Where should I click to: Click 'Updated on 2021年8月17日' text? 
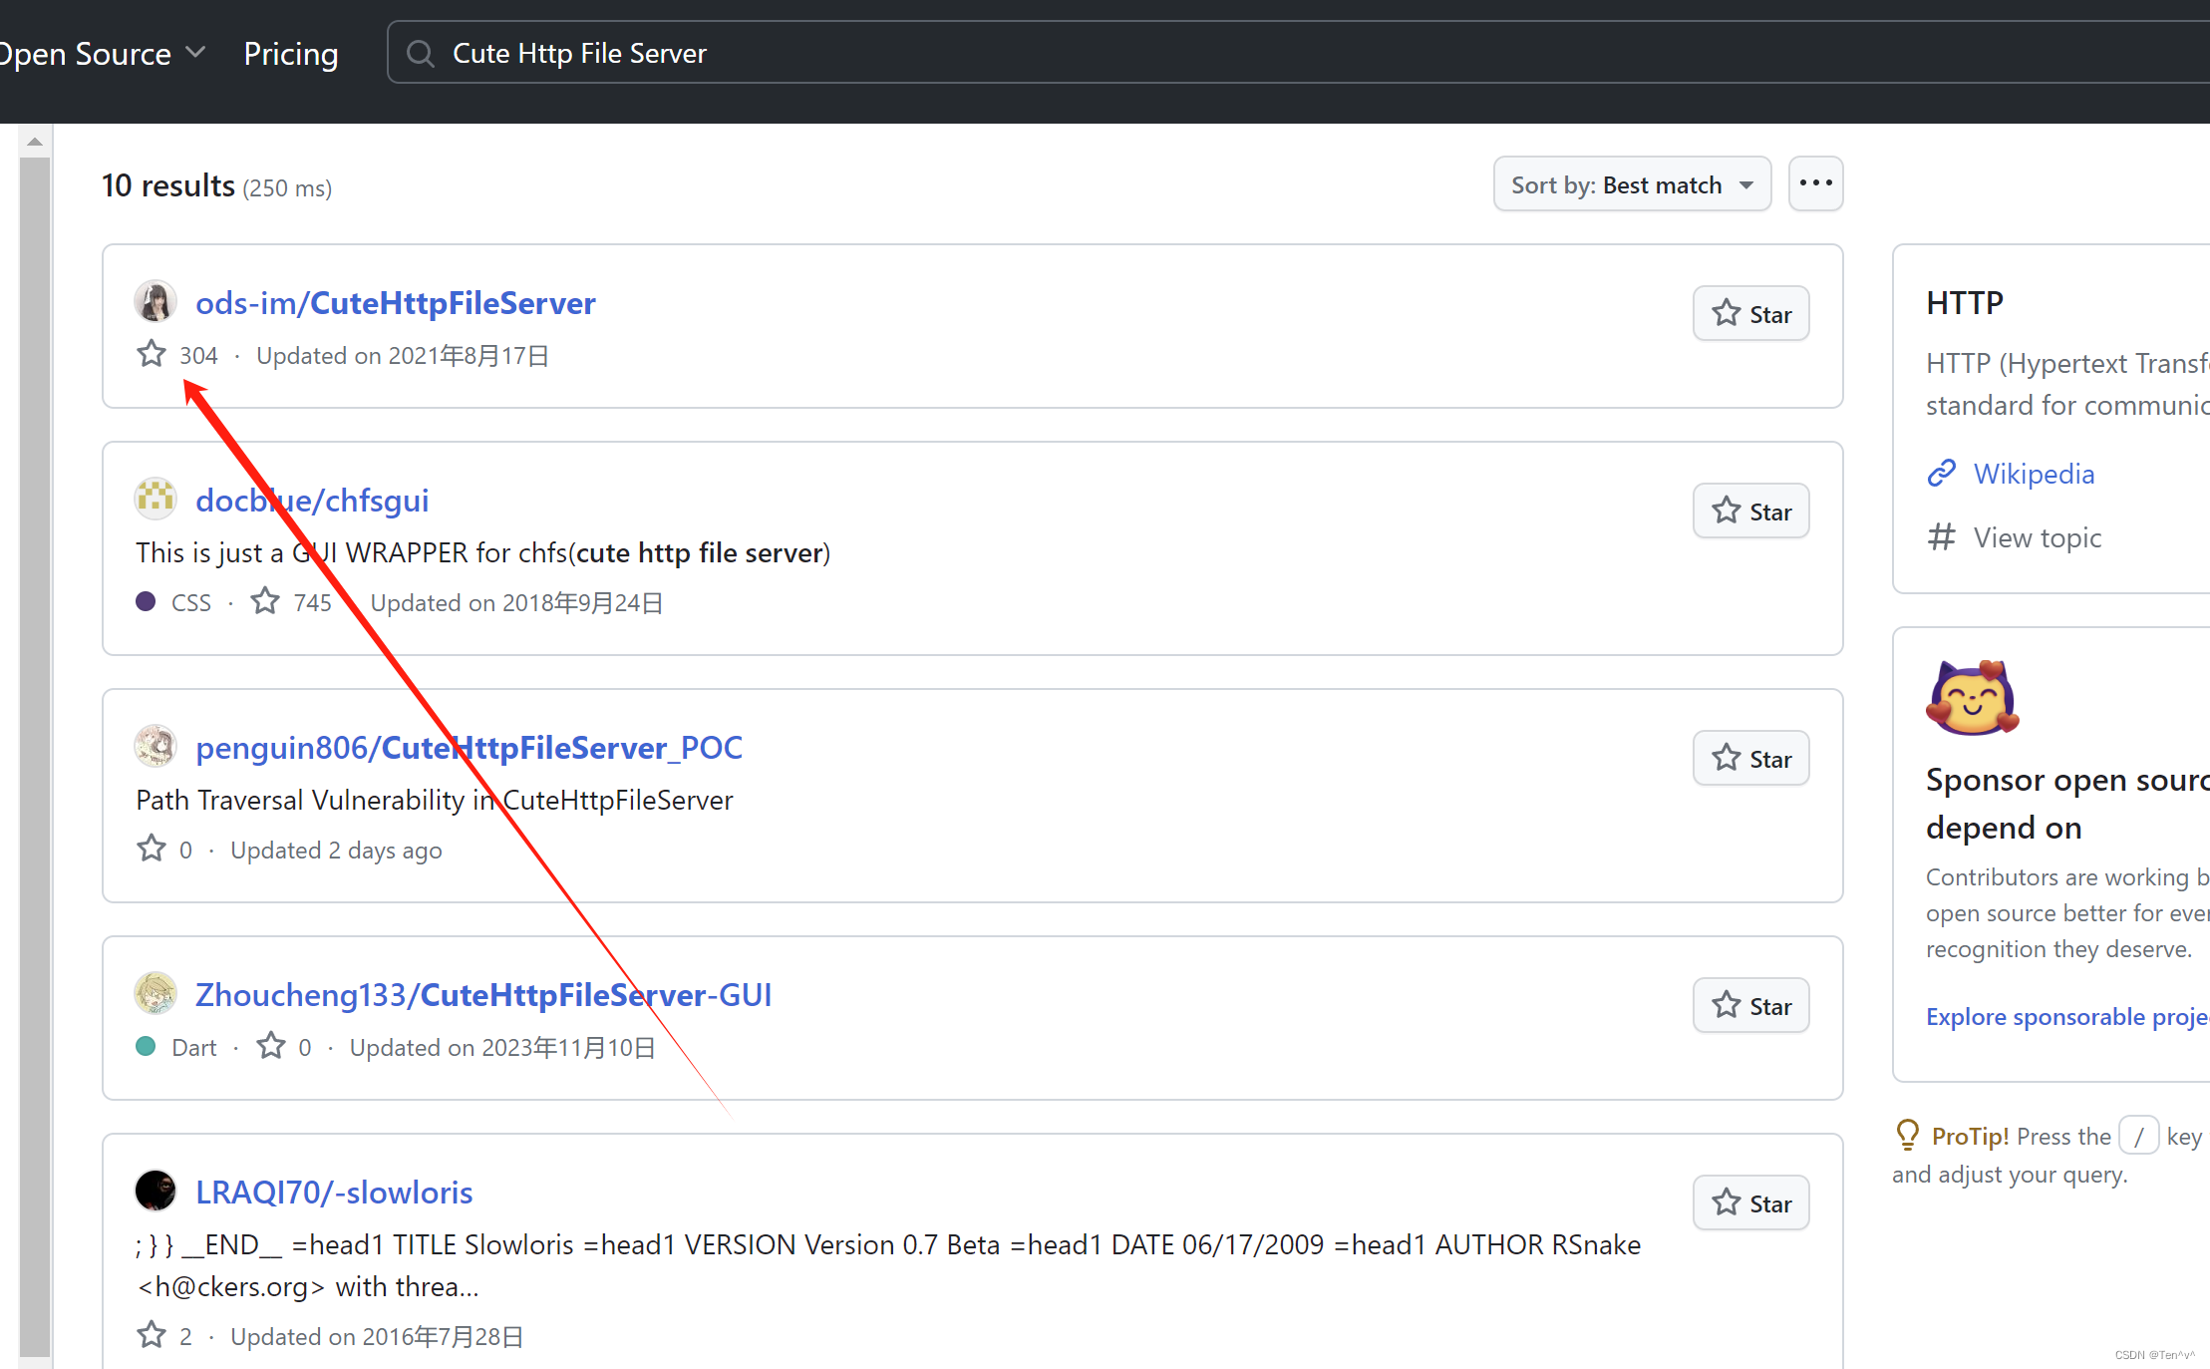coord(403,356)
